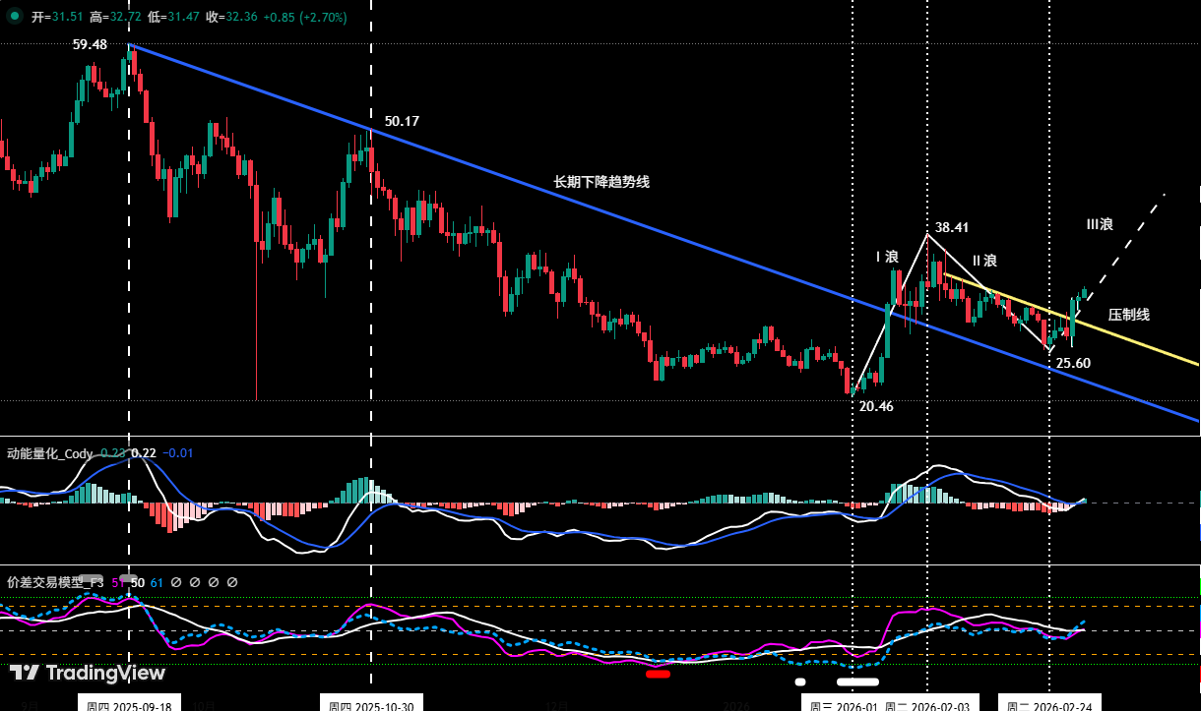
Task: Toggle the third ⊘ marker in 价差交易模型_F3 row
Action: point(213,582)
